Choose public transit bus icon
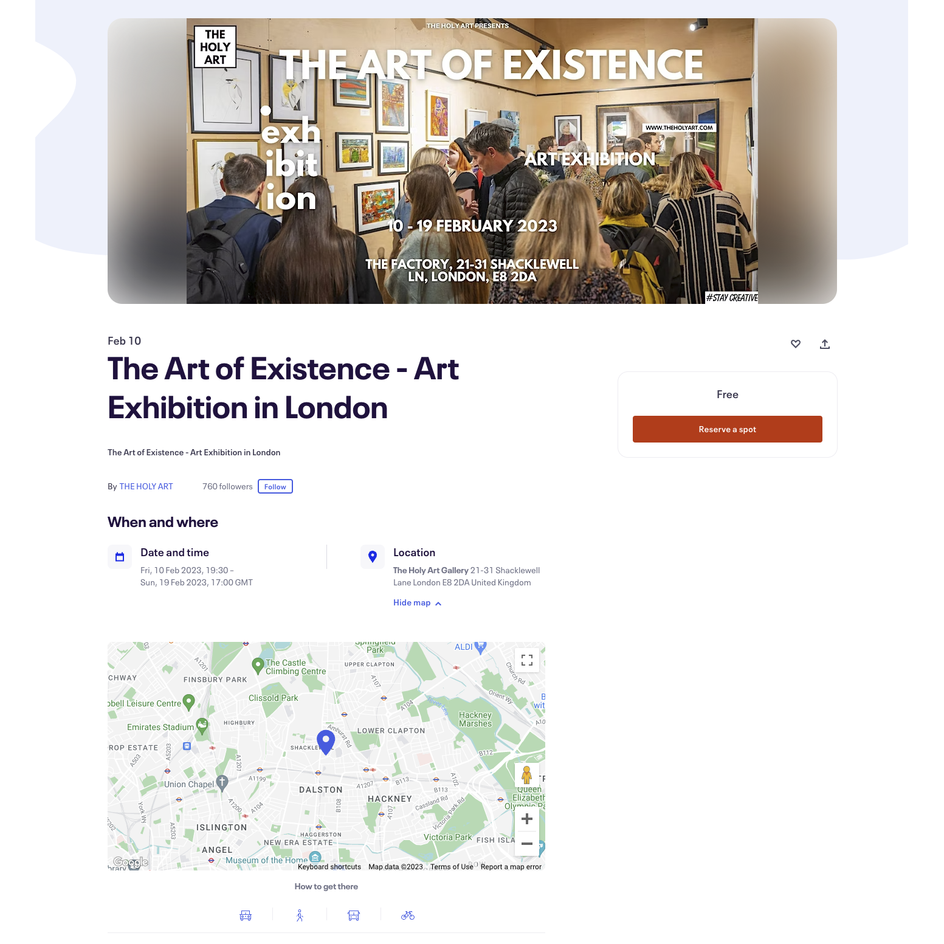This screenshot has width=944, height=944. tap(354, 915)
